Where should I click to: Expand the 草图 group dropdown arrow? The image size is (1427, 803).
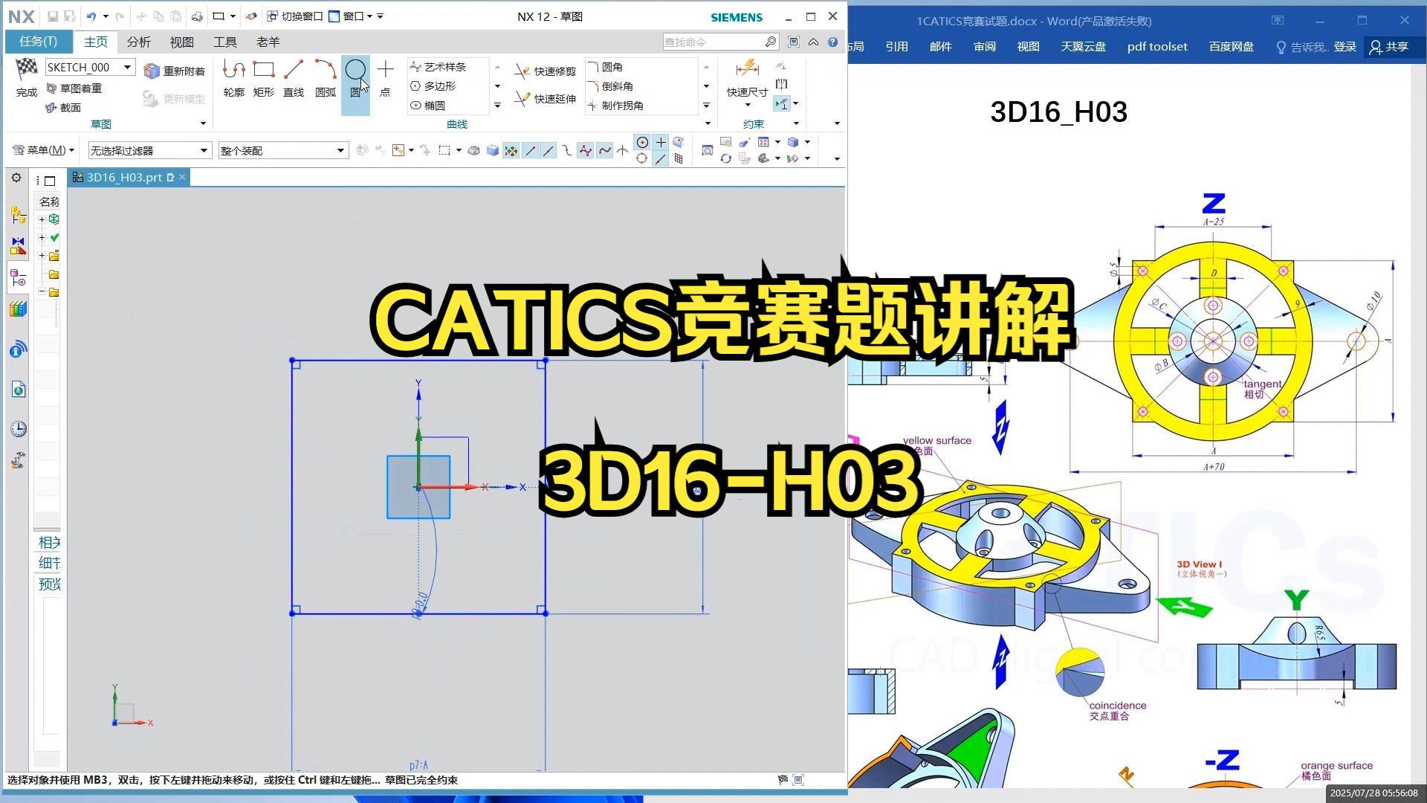pos(203,123)
